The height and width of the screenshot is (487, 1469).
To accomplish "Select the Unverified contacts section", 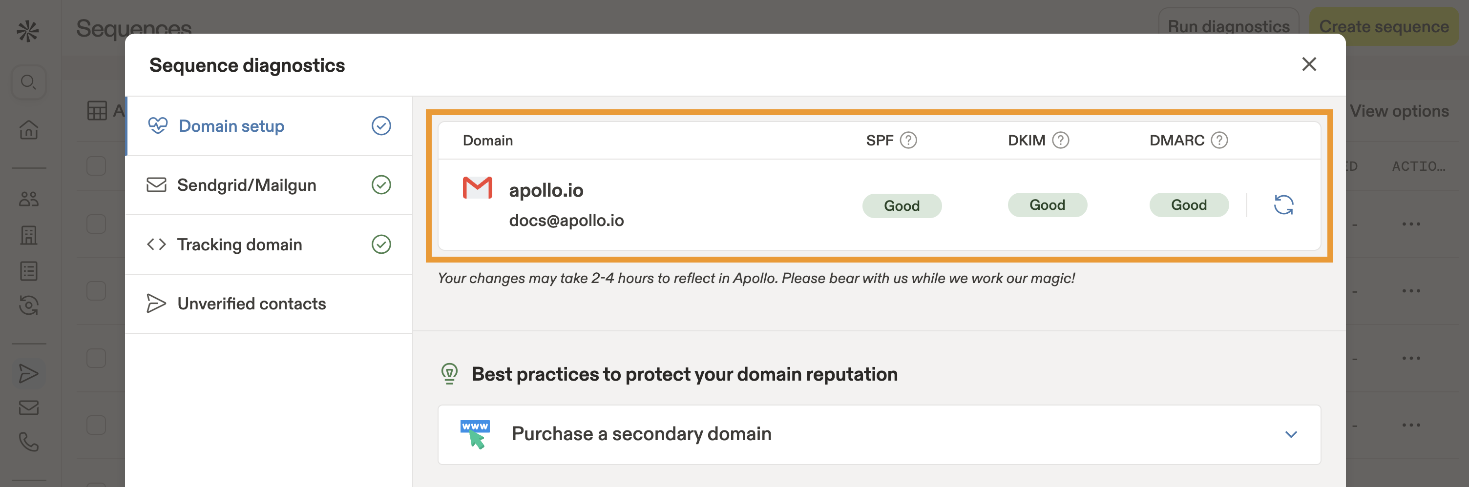I will click(252, 304).
